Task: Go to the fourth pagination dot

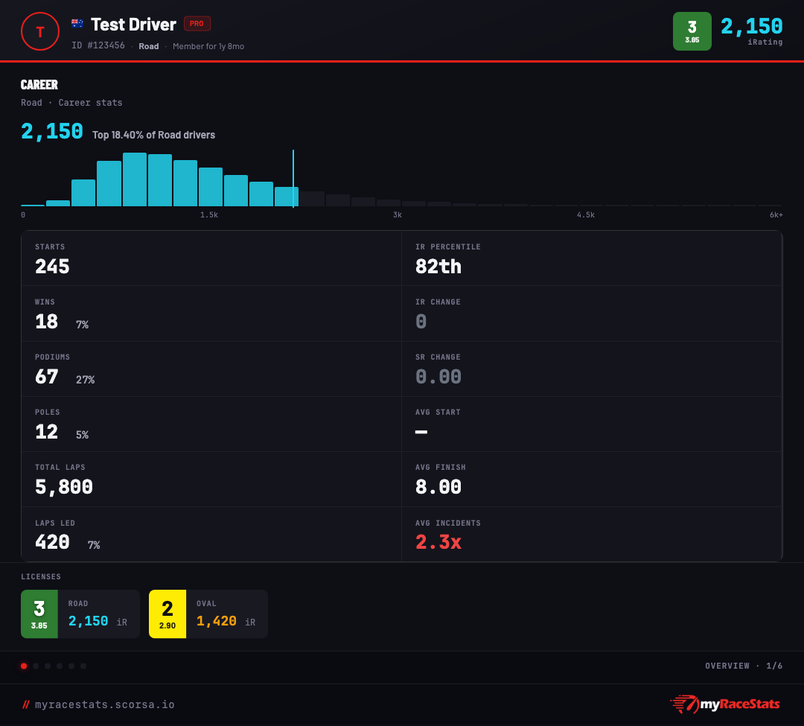Action: tap(60, 666)
